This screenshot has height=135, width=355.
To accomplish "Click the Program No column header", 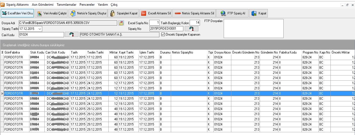I will pos(310,52).
